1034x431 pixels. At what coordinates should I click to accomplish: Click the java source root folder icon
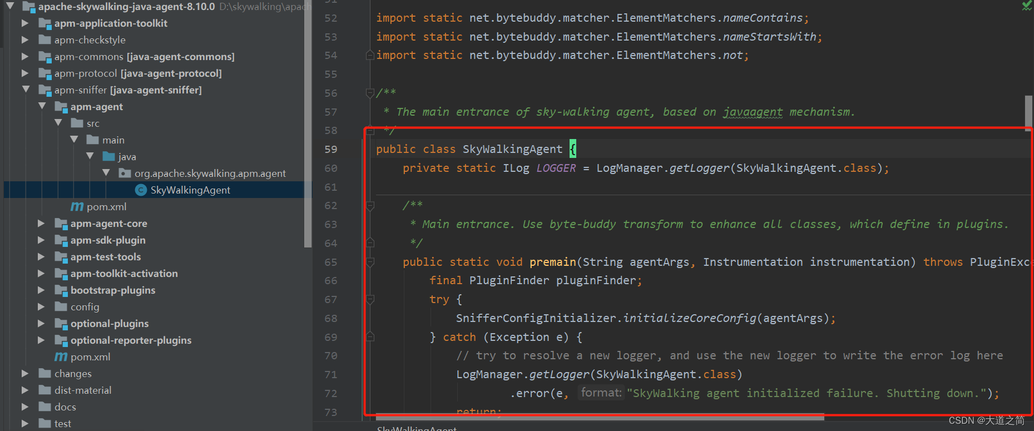(109, 156)
